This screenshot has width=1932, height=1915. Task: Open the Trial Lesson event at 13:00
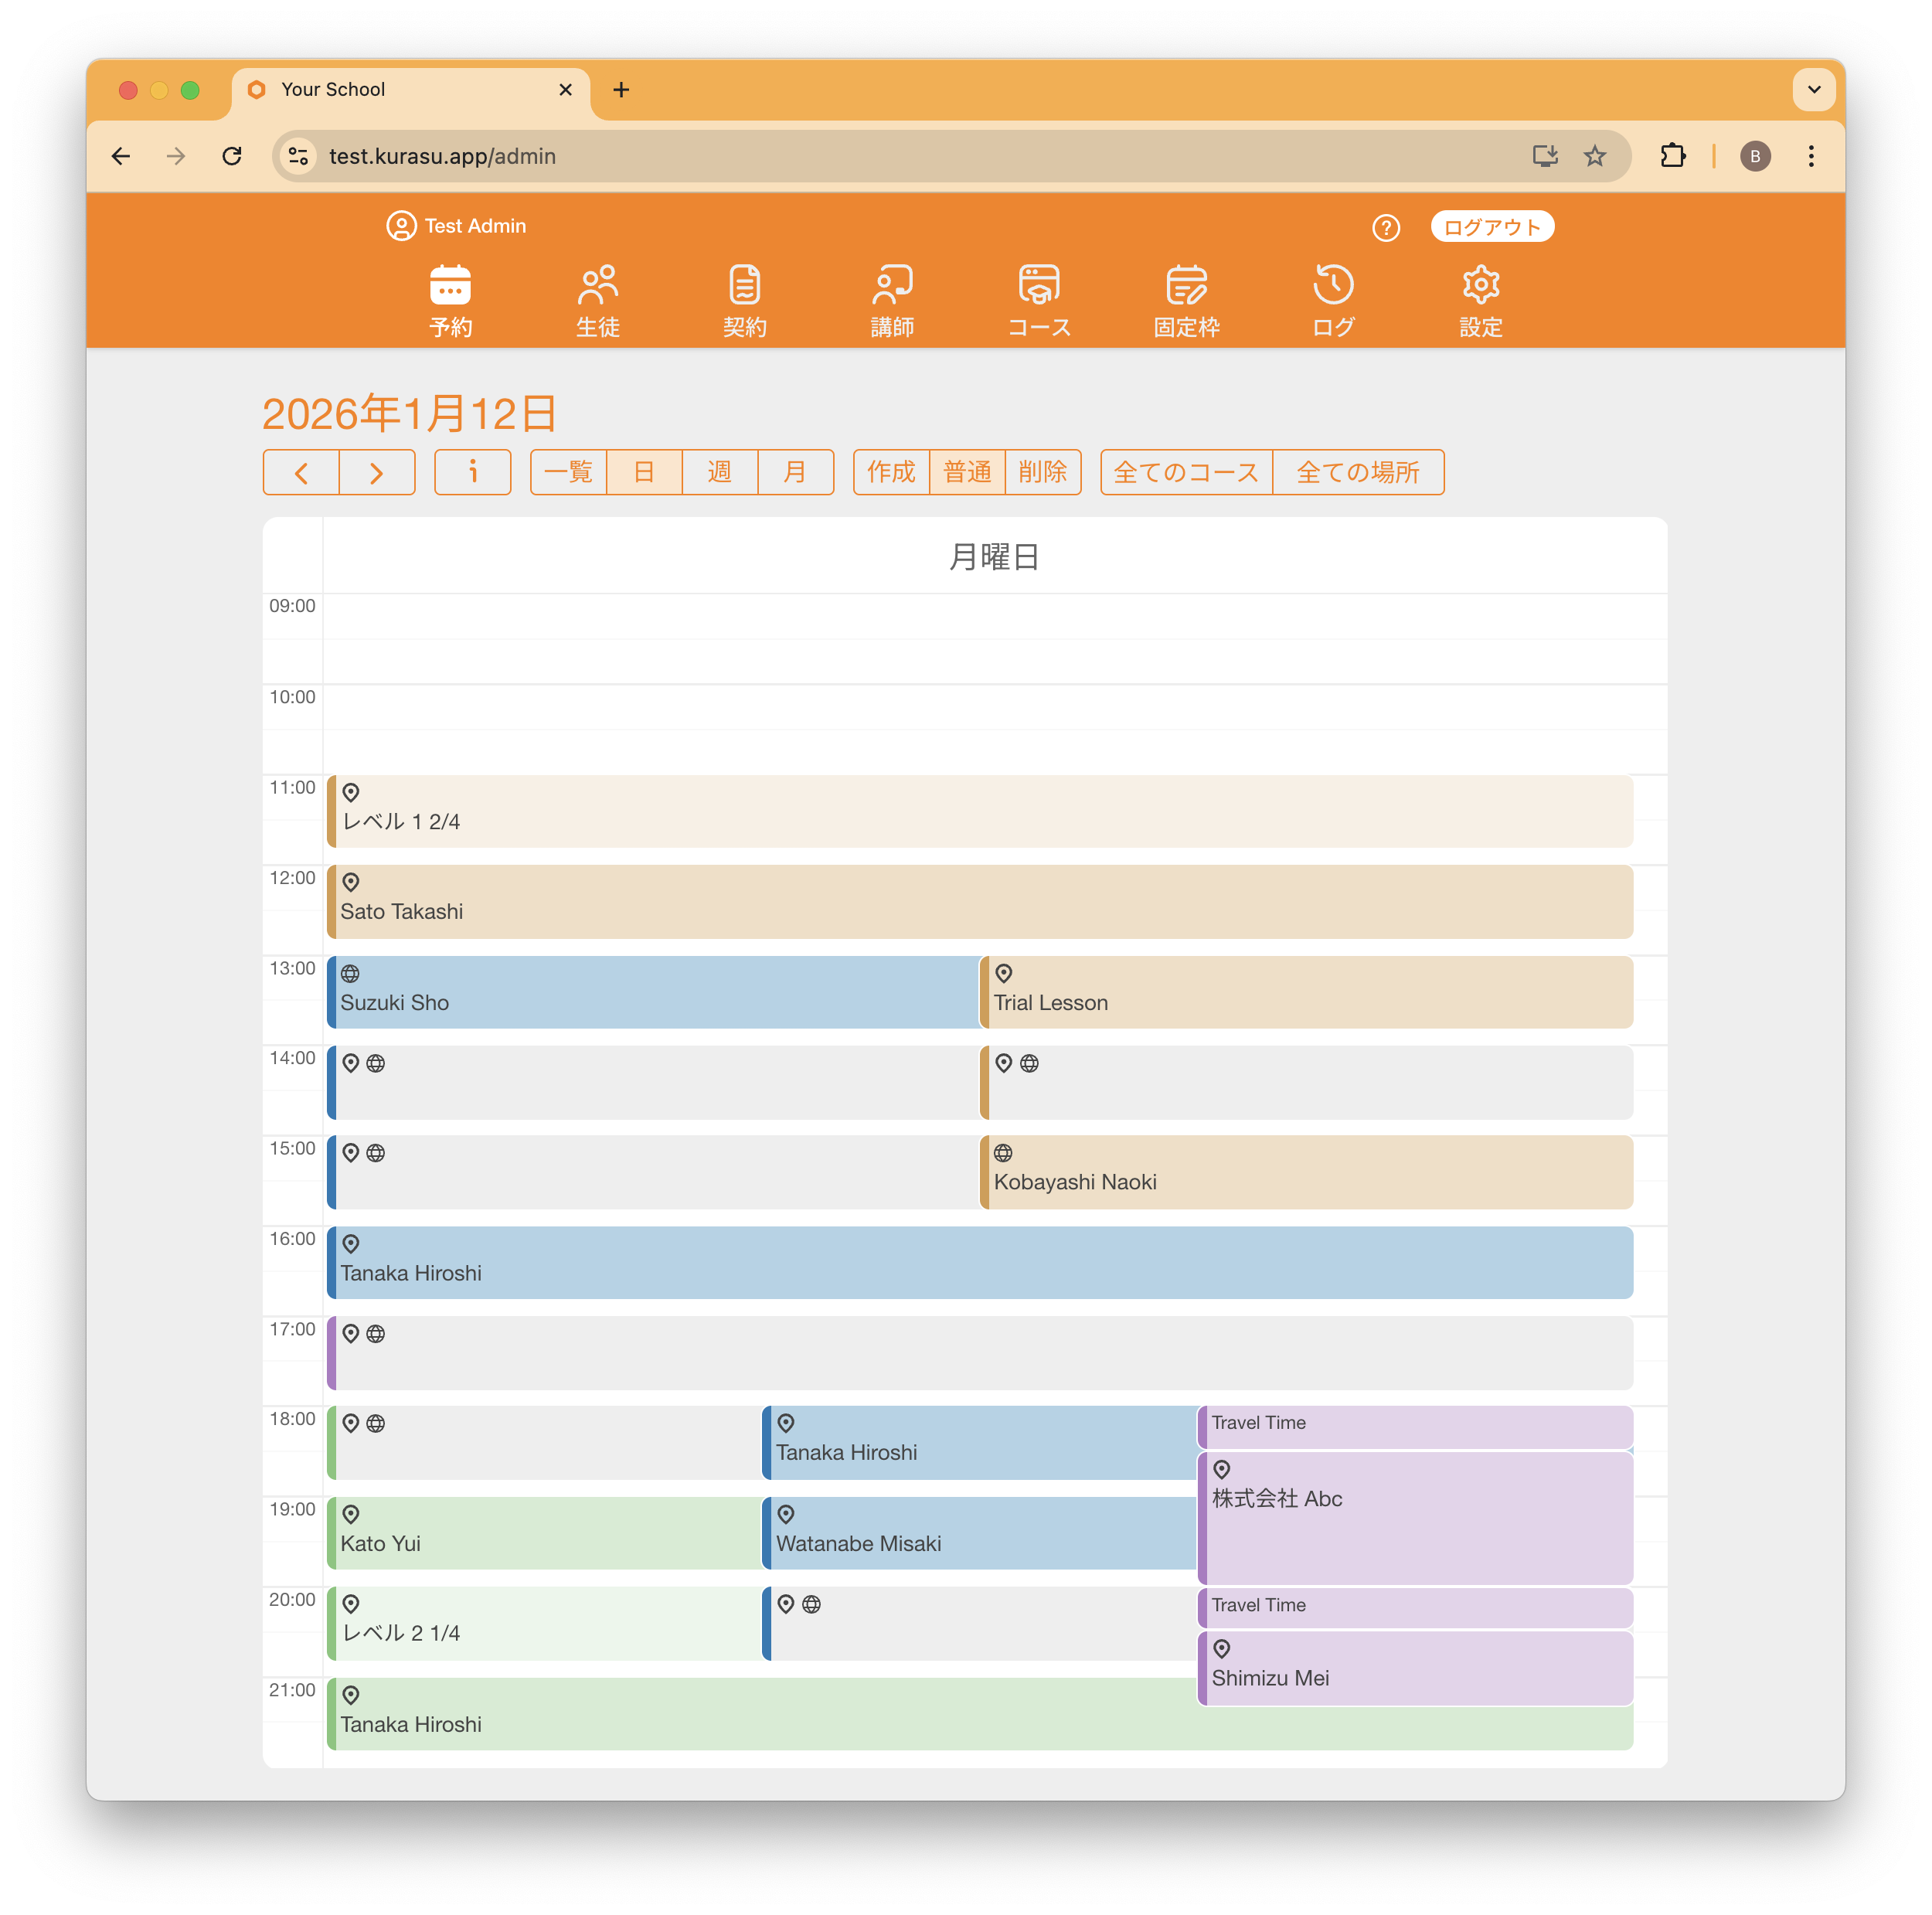pos(1305,992)
